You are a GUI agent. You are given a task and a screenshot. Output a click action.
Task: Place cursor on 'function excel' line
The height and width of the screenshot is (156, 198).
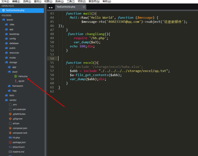(x=82, y=63)
